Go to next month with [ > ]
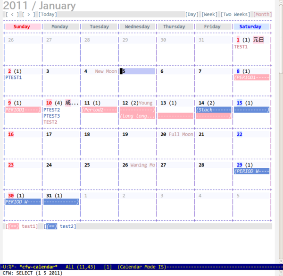283x276 pixels. pyautogui.click(x=28, y=15)
